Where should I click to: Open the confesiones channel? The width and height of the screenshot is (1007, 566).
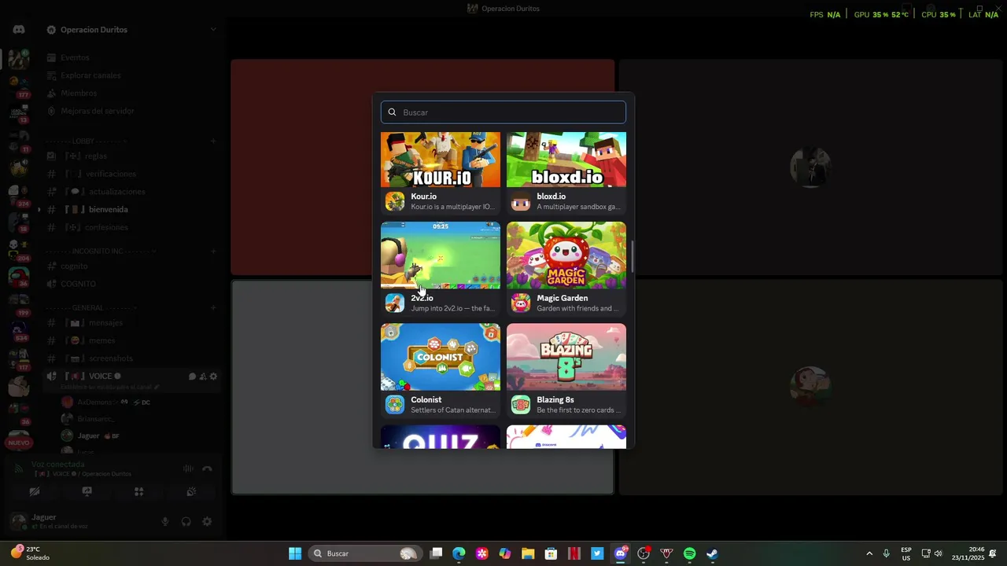(131, 228)
